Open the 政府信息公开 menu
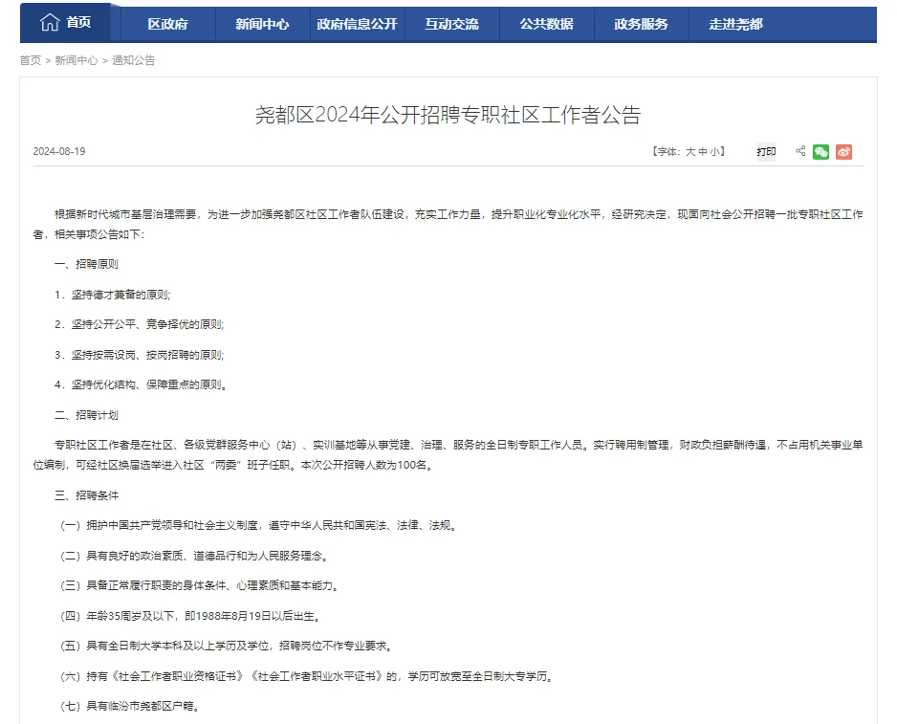This screenshot has height=724, width=897. click(x=357, y=20)
